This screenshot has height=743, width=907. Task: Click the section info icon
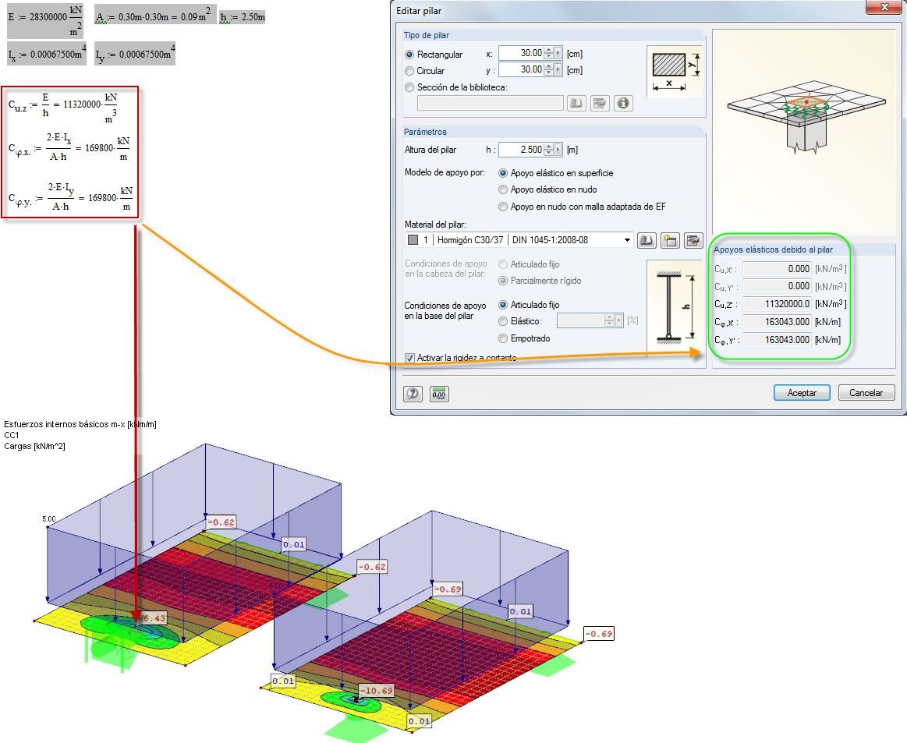pyautogui.click(x=623, y=103)
